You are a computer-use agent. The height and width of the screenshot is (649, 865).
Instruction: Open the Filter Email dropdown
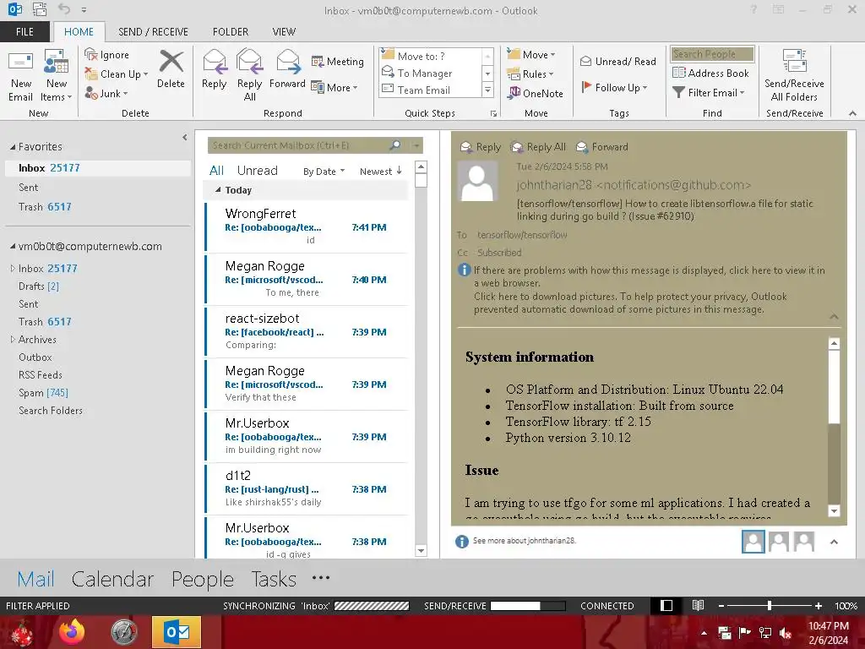click(x=709, y=93)
